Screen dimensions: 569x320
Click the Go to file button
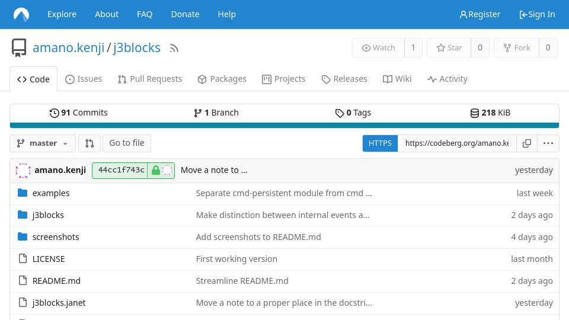(127, 143)
